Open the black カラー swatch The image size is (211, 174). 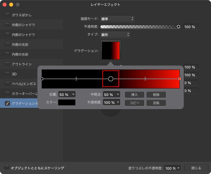[x=67, y=103]
